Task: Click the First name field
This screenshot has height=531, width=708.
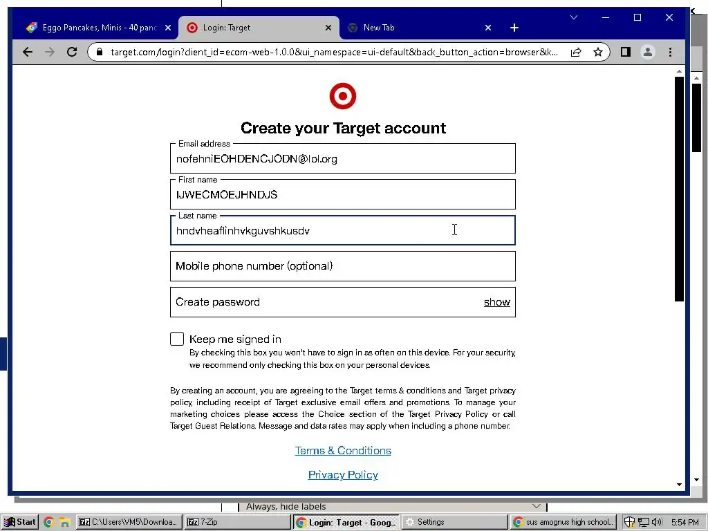Action: click(x=343, y=194)
